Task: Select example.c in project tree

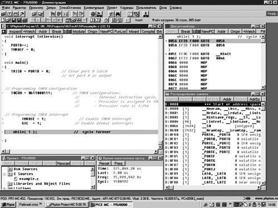Action: [x=29, y=179]
